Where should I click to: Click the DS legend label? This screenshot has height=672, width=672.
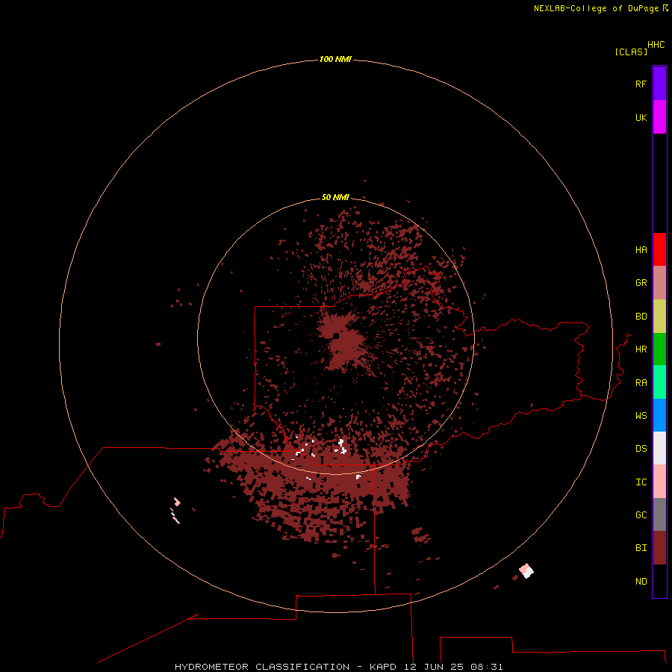coord(641,449)
